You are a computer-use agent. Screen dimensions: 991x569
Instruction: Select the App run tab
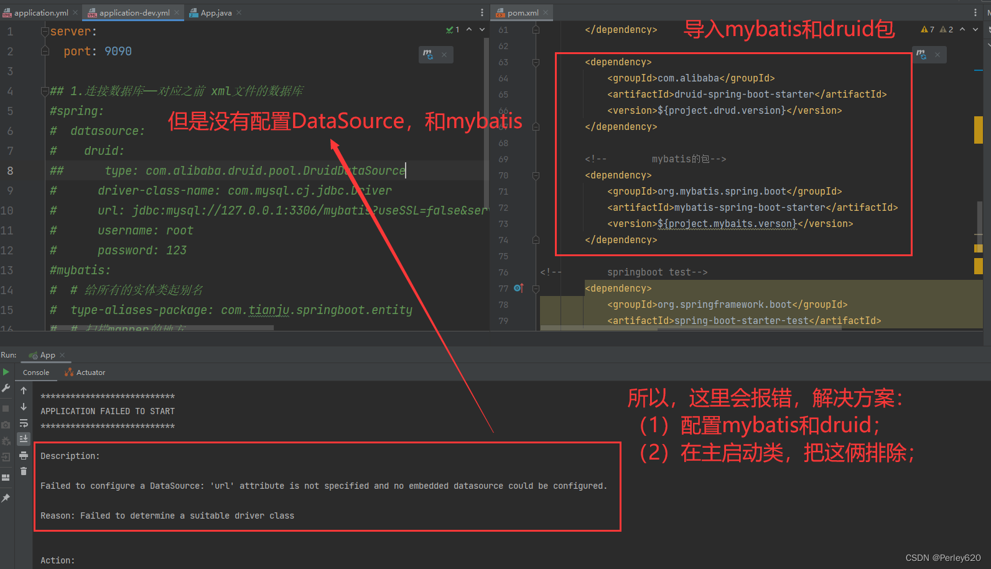[x=47, y=355]
